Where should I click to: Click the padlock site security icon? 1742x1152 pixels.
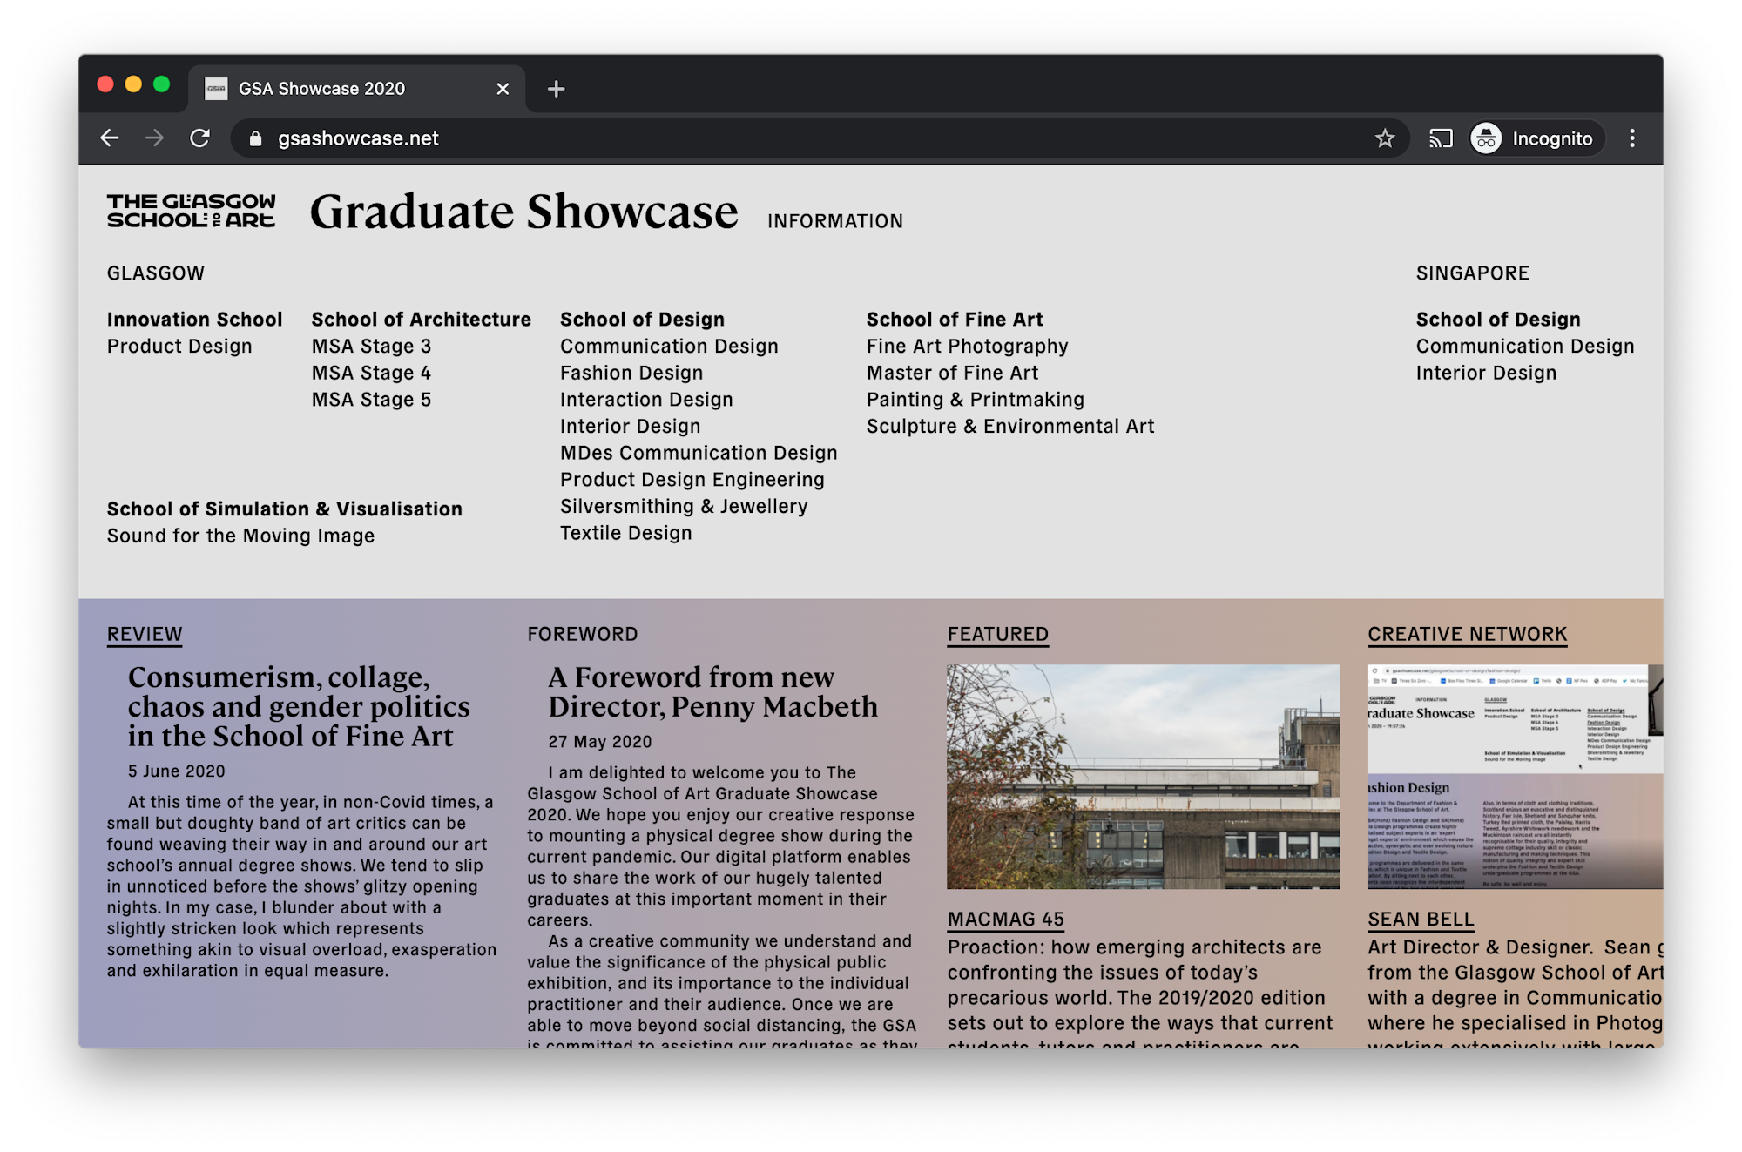point(255,138)
